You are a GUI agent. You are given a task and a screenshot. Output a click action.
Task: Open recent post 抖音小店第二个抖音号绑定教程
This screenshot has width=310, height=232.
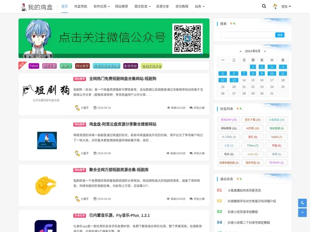pyautogui.click(x=249, y=223)
